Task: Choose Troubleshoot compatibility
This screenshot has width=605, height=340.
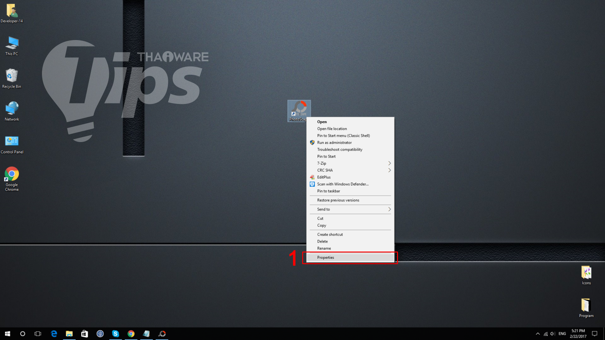Action: click(350, 150)
